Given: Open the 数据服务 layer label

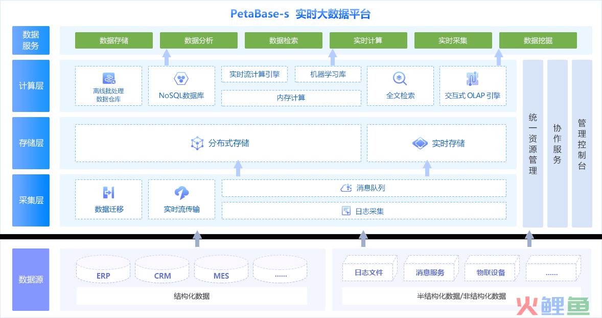Looking at the screenshot, I should click(31, 40).
